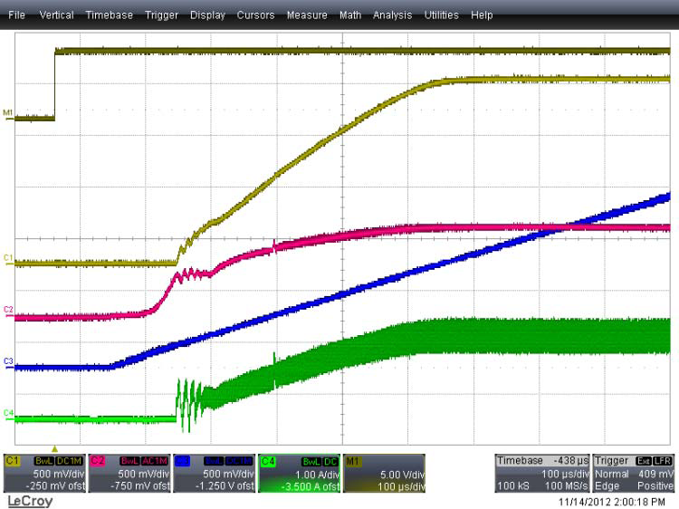
Task: Open the Vertical menu
Action: pos(56,15)
